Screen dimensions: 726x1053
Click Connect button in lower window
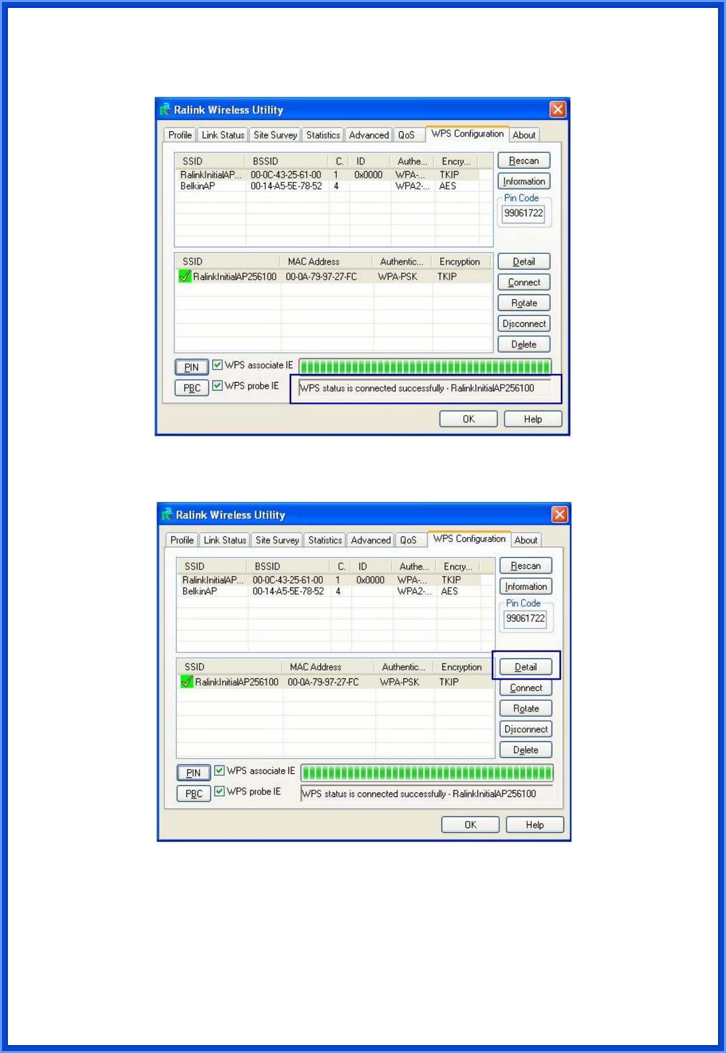coord(526,688)
